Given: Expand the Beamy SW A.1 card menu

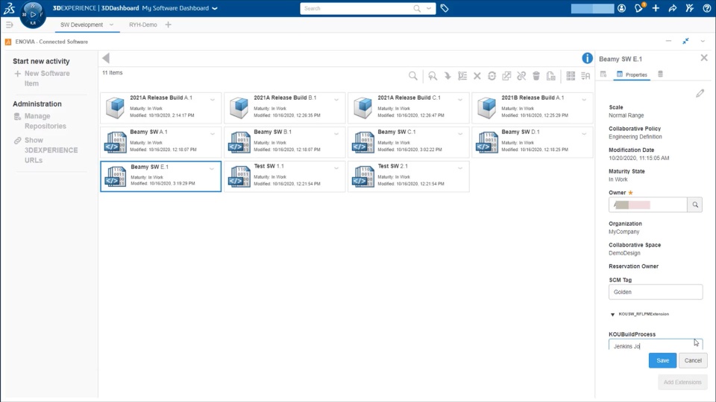Looking at the screenshot, I should 213,133.
